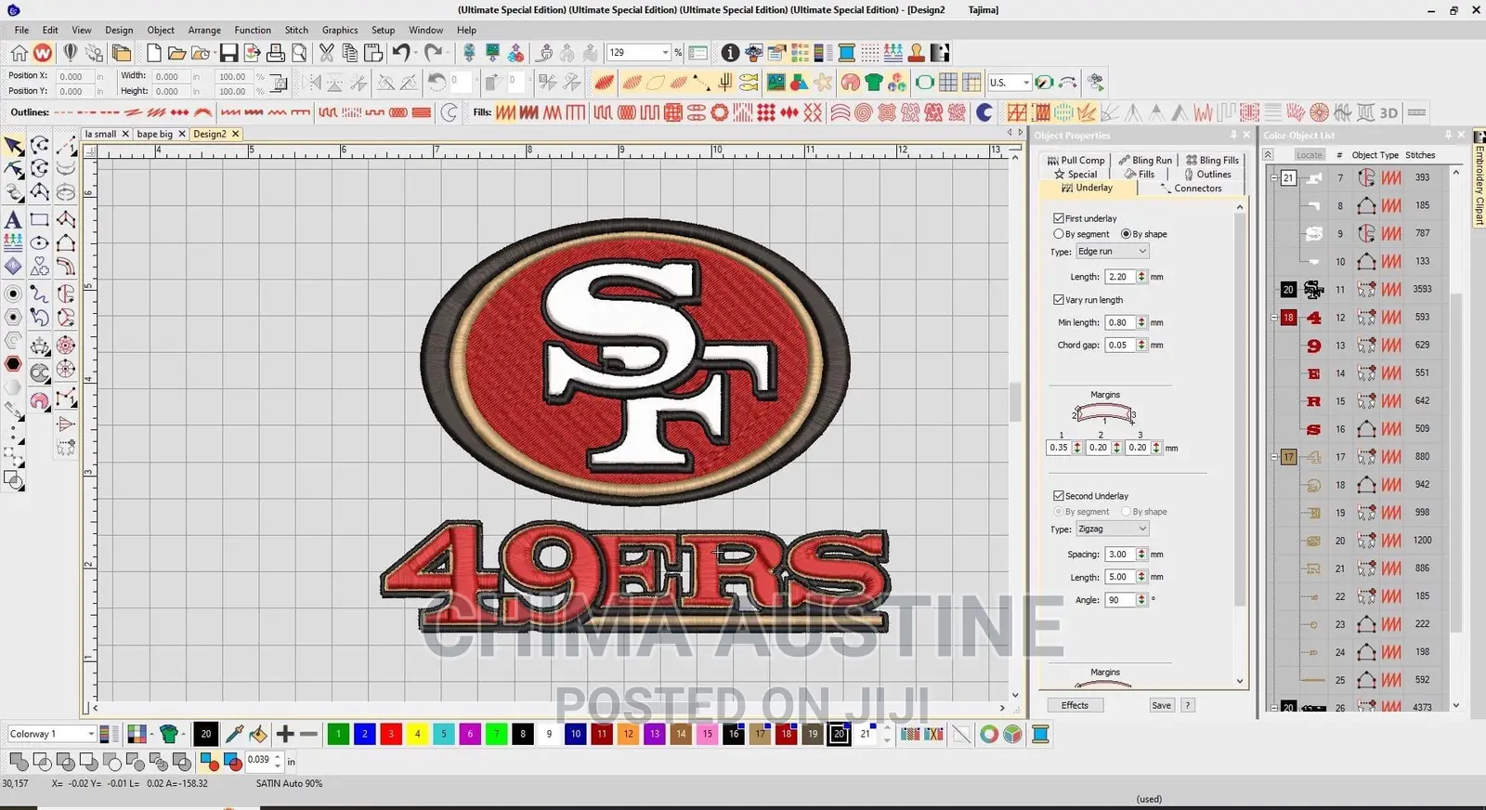Image resolution: width=1486 pixels, height=810 pixels.
Task: Click the 3D stitch view icon
Action: (1388, 112)
